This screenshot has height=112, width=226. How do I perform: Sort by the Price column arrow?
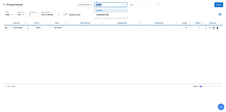tap(45, 23)
